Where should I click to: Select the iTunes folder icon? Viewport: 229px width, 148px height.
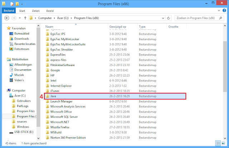pyautogui.click(x=47, y=91)
